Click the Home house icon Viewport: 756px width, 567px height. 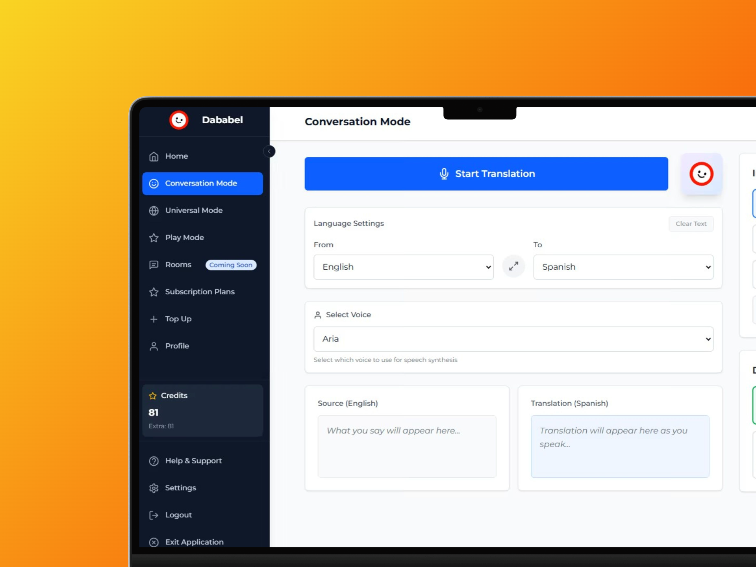coord(154,156)
